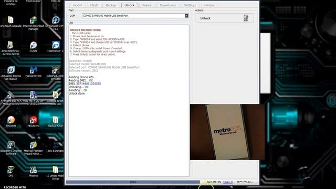Switch to the Flash tab
The height and width of the screenshot is (189, 336).
pos(94,5)
